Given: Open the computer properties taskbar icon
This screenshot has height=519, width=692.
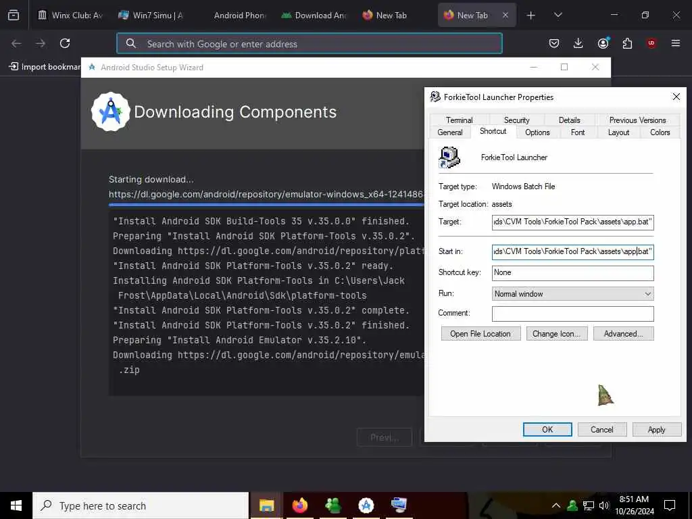Looking at the screenshot, I should pyautogui.click(x=399, y=505).
